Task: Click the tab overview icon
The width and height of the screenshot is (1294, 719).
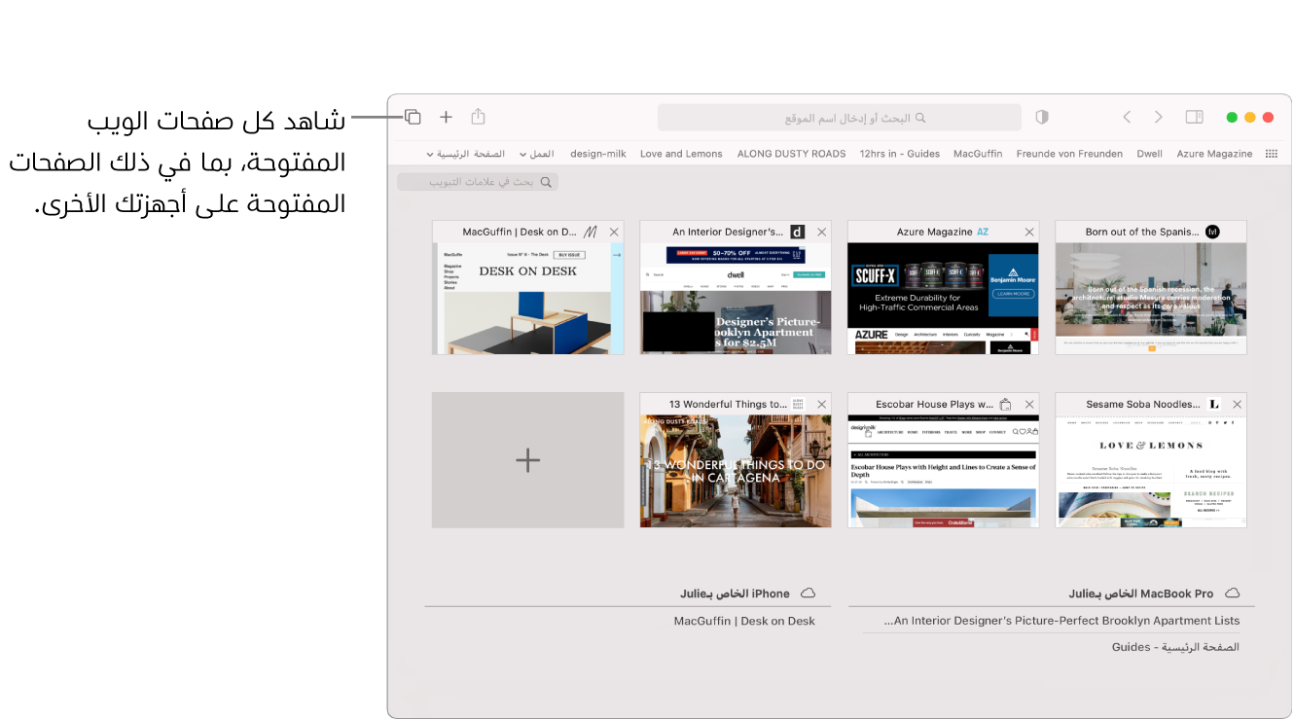Action: click(413, 117)
